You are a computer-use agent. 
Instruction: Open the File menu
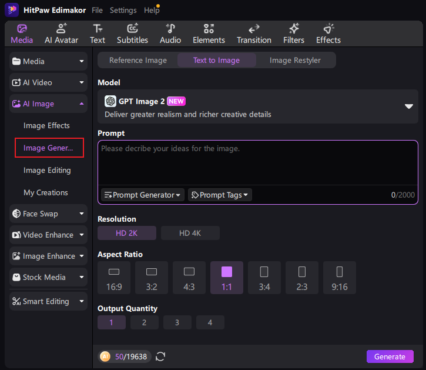pyautogui.click(x=97, y=11)
